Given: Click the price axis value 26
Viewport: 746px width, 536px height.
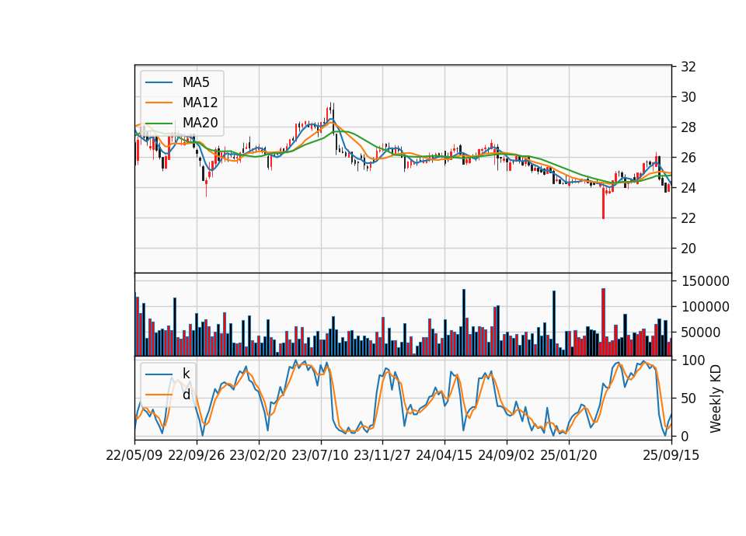Looking at the screenshot, I should click(688, 158).
